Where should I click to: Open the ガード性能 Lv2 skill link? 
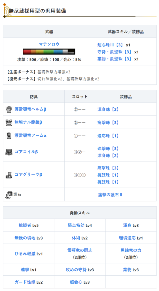[x=29, y=282]
